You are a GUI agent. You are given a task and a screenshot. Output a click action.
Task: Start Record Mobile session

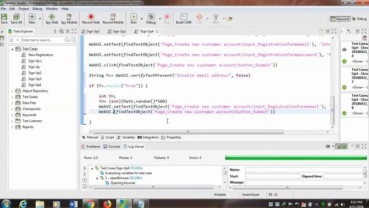[x=113, y=18]
